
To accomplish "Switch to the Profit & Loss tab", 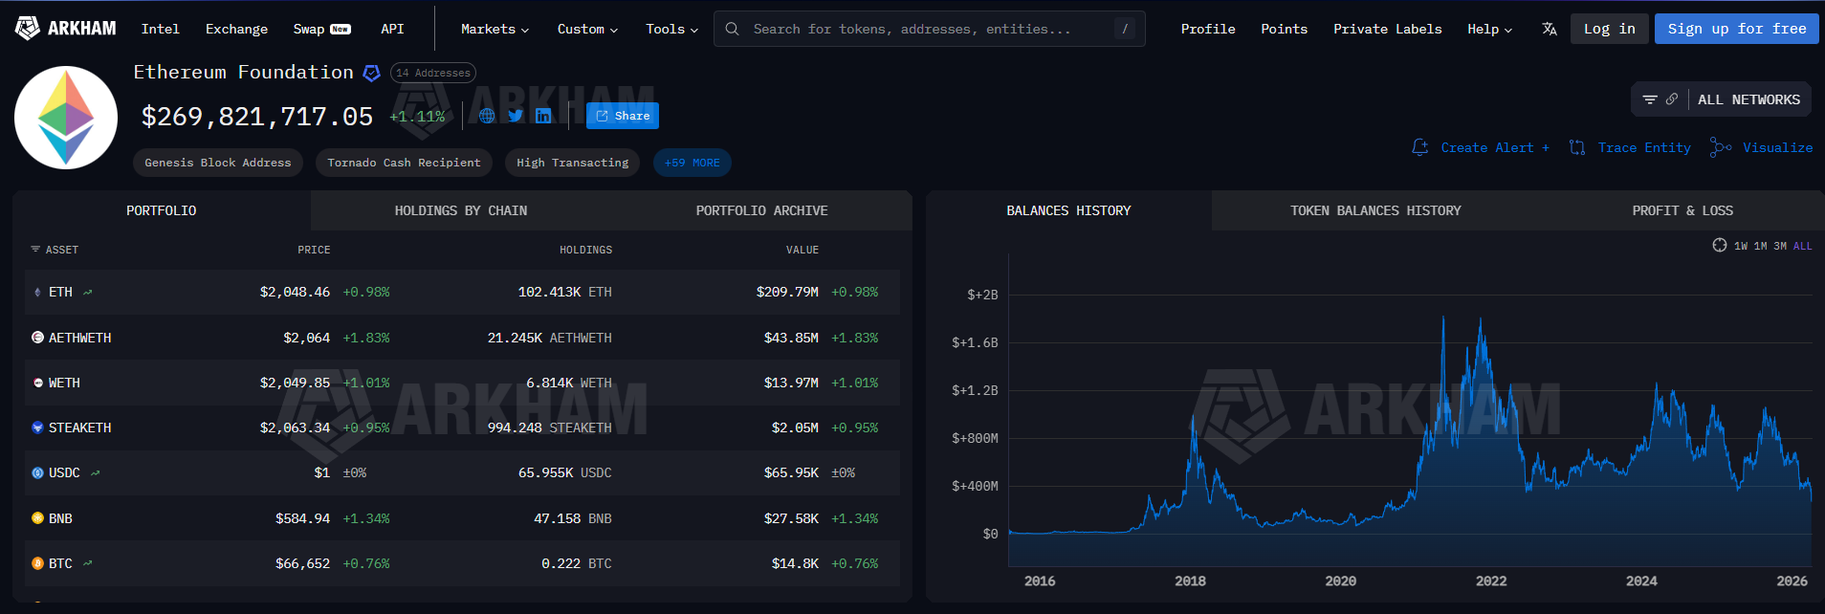I will click(1682, 210).
